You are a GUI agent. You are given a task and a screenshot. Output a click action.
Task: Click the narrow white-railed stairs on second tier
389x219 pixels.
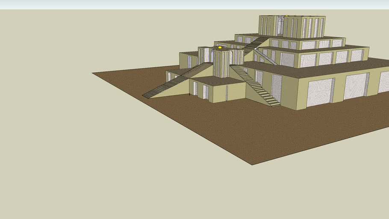pos(267,57)
